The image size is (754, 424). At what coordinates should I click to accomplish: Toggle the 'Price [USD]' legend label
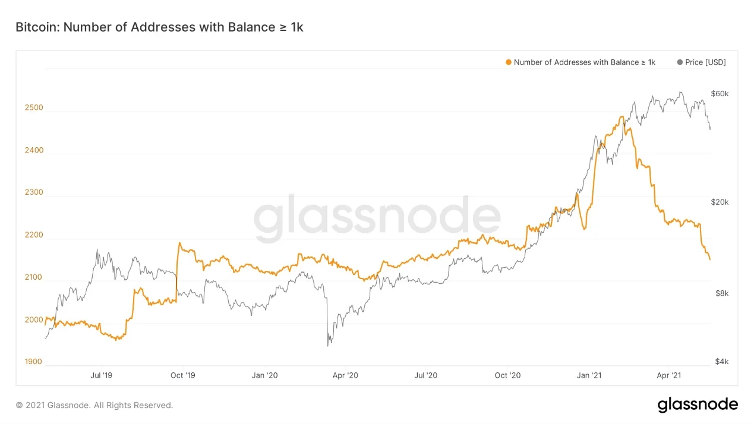point(705,62)
